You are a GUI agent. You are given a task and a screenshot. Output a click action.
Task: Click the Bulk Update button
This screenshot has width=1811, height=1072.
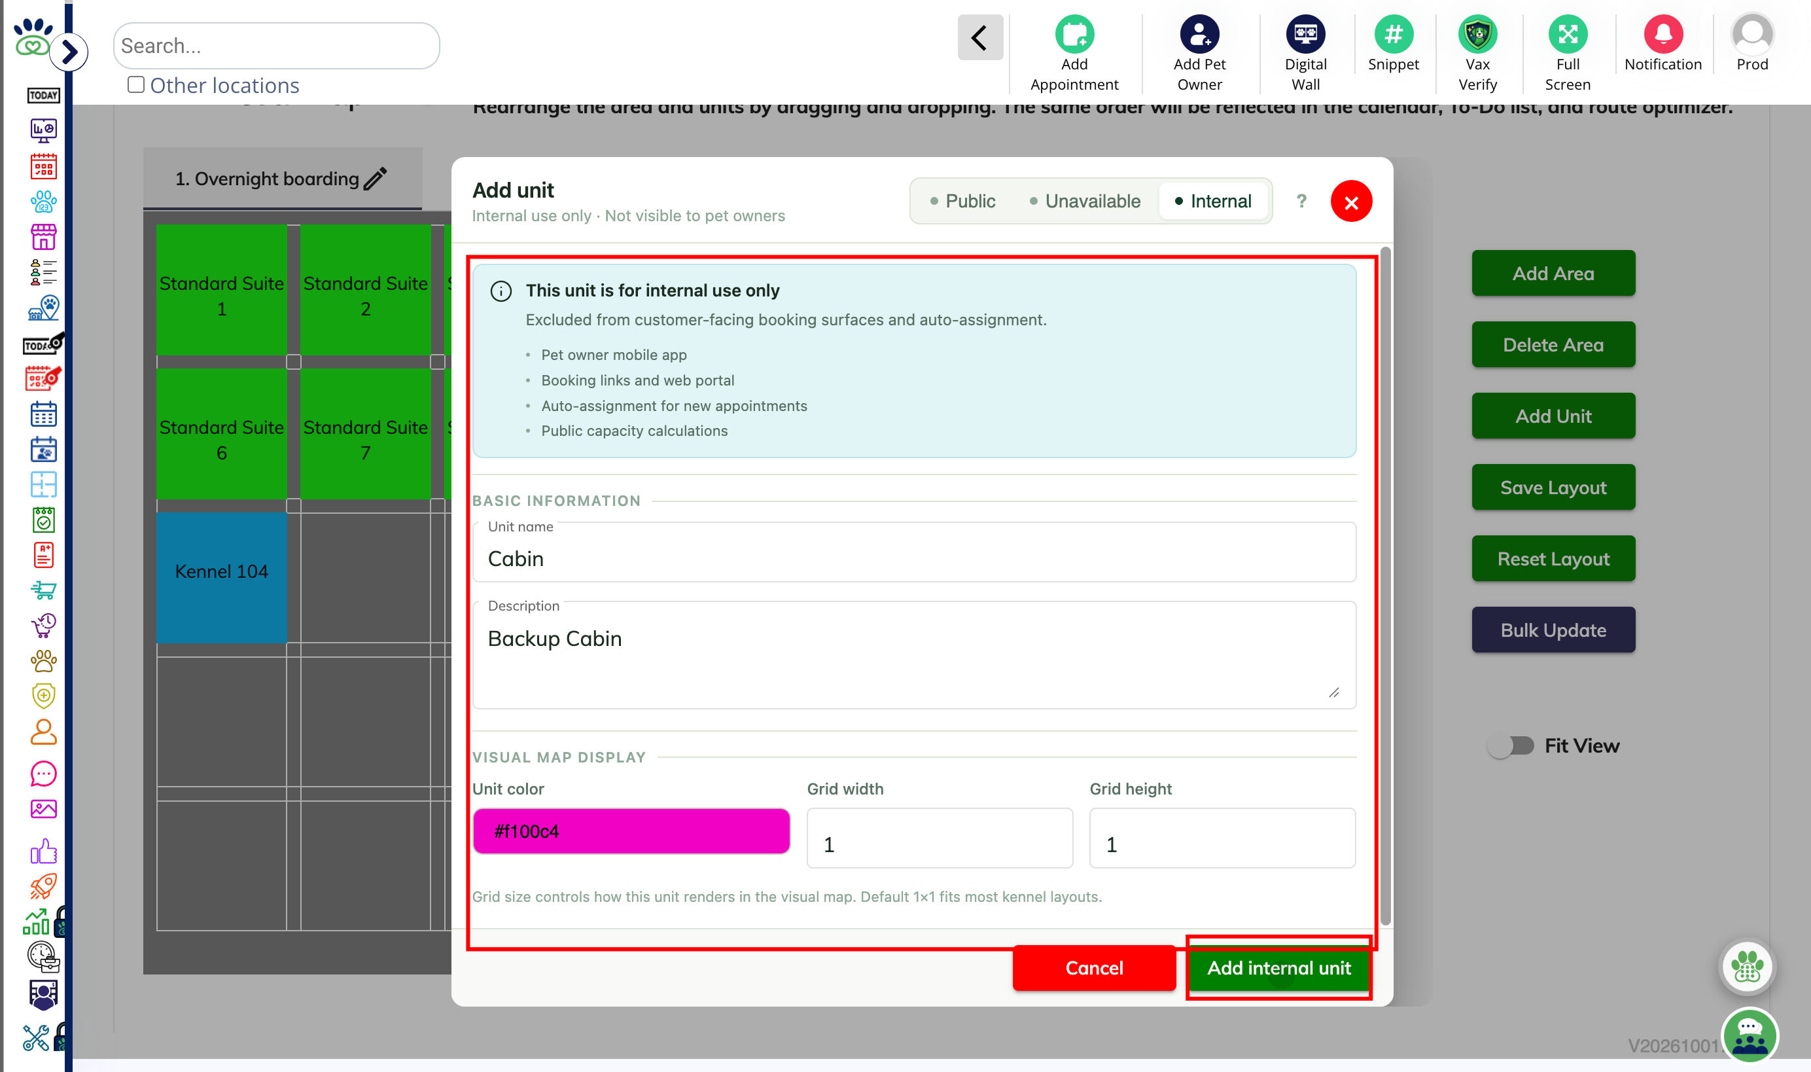1553,630
